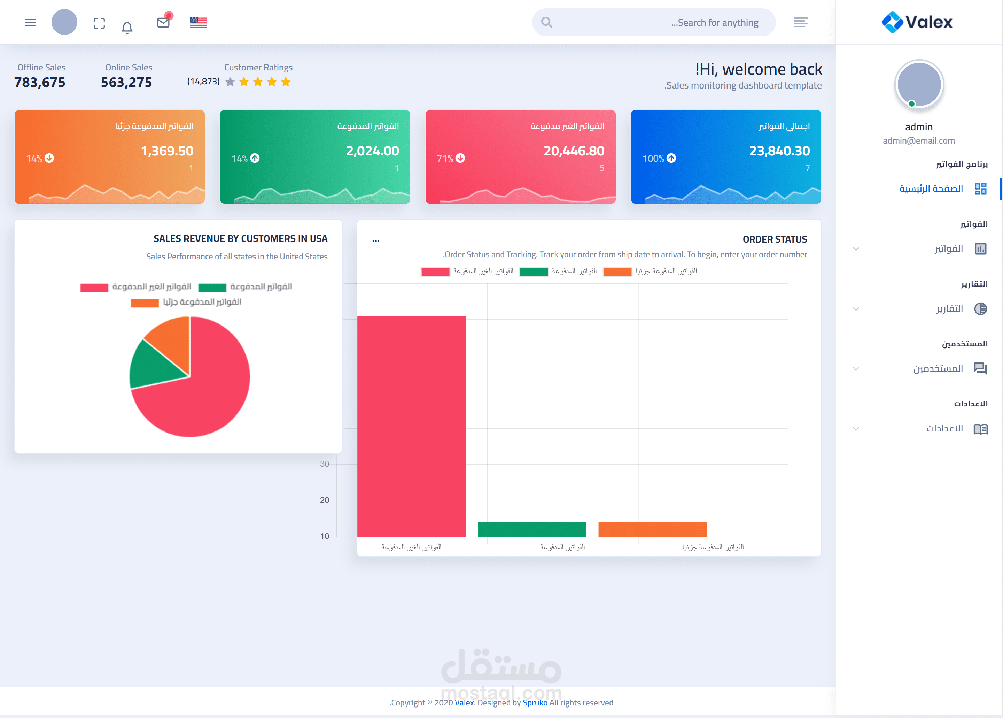Image resolution: width=1003 pixels, height=718 pixels.
Task: Click the US flag language icon
Action: 198,22
